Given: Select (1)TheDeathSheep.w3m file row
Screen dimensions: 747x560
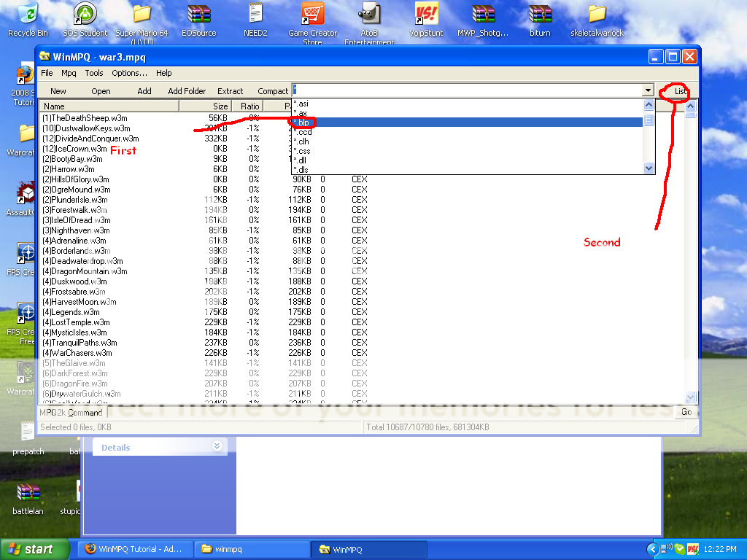Looking at the screenshot, I should [x=85, y=118].
